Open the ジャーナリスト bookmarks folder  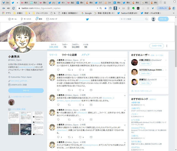pos(40,13)
